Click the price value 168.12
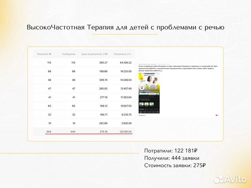251x188 pixels. 104,106
